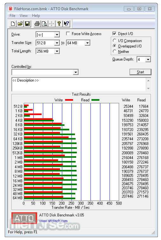Click the Description scrollbar up arrow

click(x=148, y=81)
